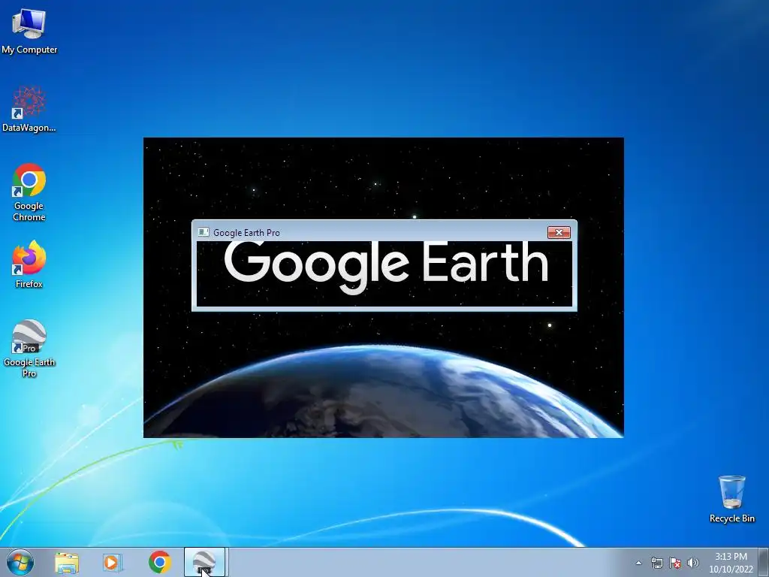
Task: Select the Google Chrome desktop shortcut
Action: [29, 192]
